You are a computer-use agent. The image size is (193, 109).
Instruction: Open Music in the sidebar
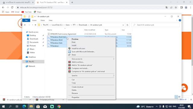pyautogui.click(x=32, y=49)
